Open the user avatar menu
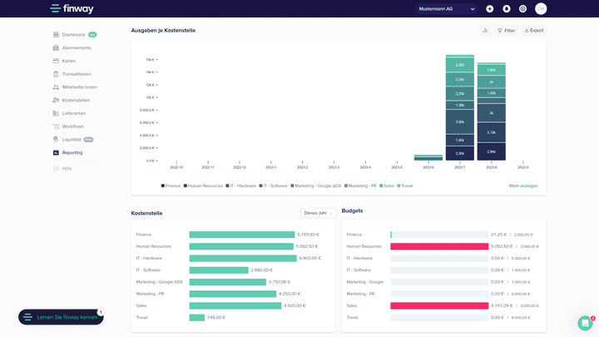 pos(541,8)
